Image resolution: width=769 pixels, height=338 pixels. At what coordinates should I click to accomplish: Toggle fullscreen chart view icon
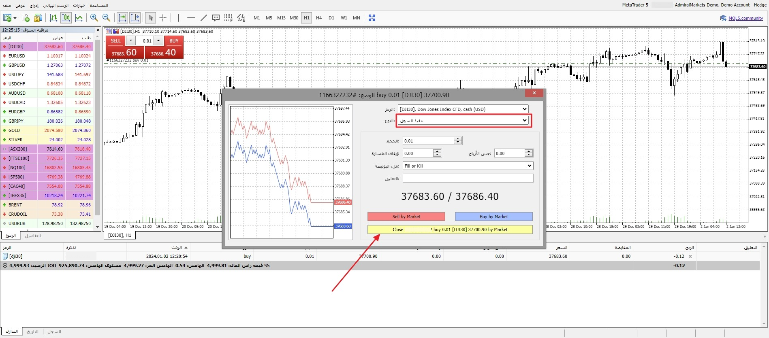coord(372,18)
